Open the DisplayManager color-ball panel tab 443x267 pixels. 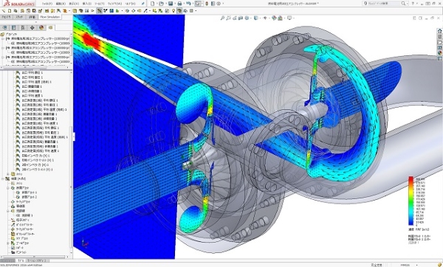(41, 28)
